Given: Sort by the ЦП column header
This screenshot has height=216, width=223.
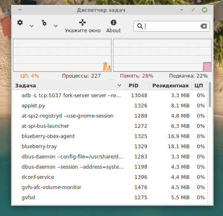Looking at the screenshot, I should 199,86.
